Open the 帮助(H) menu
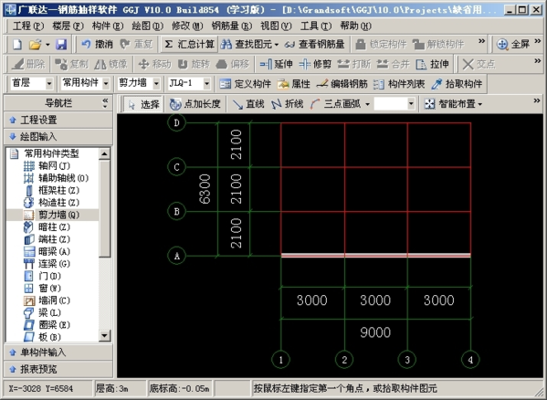This screenshot has width=547, height=400. pos(356,26)
